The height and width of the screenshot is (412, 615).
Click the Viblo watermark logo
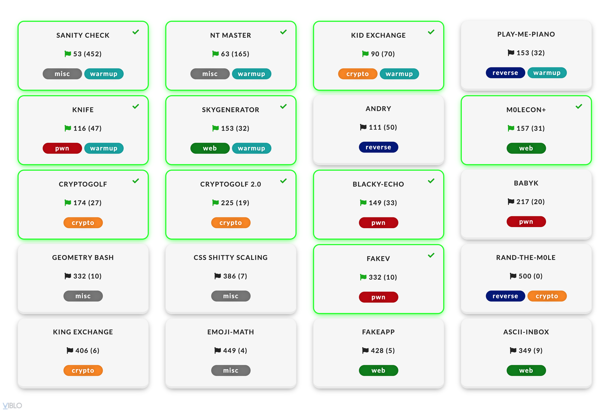tap(12, 406)
